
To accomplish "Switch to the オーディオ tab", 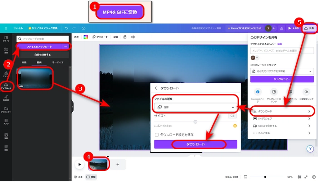I will click(x=57, y=62).
